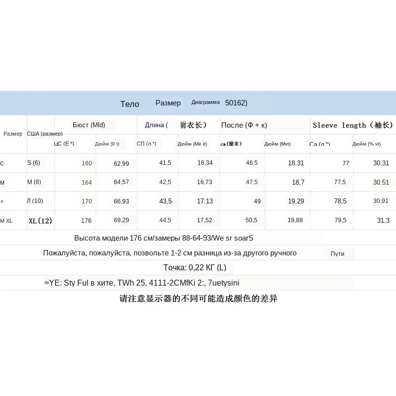Click the 'Тело' title text
Screen dimensions: 396x396
tap(130, 104)
